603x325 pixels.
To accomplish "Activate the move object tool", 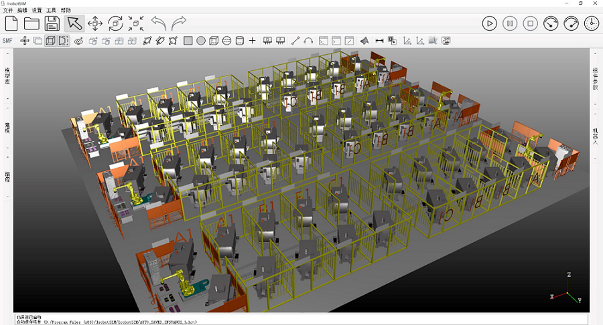I will pyautogui.click(x=95, y=23).
